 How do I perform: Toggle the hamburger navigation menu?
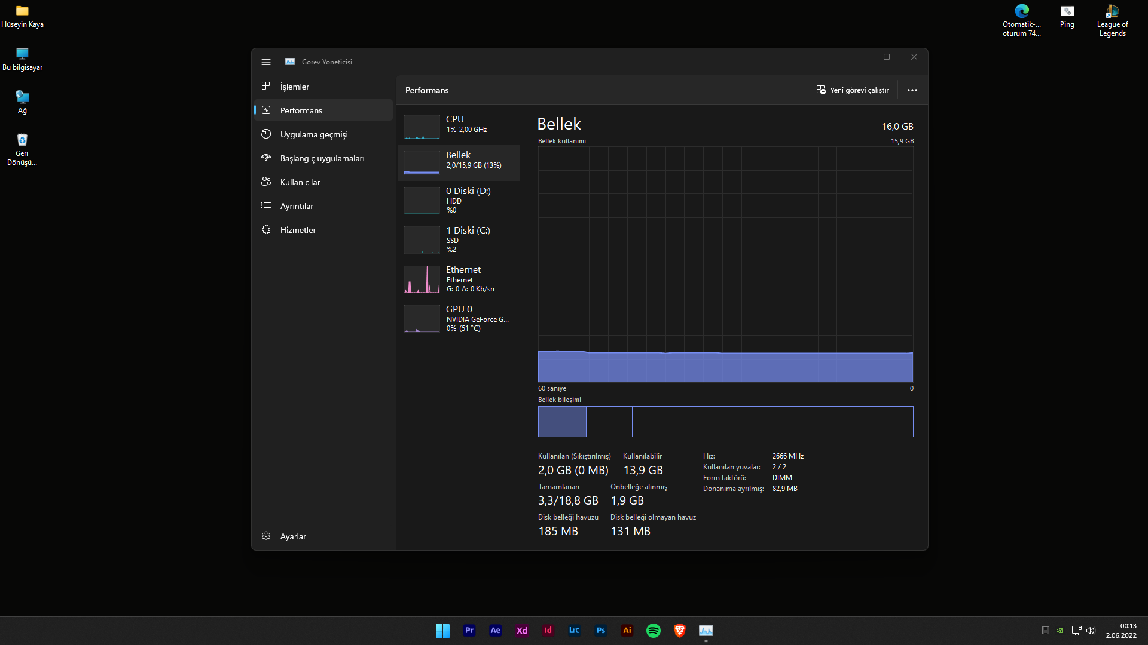266,62
